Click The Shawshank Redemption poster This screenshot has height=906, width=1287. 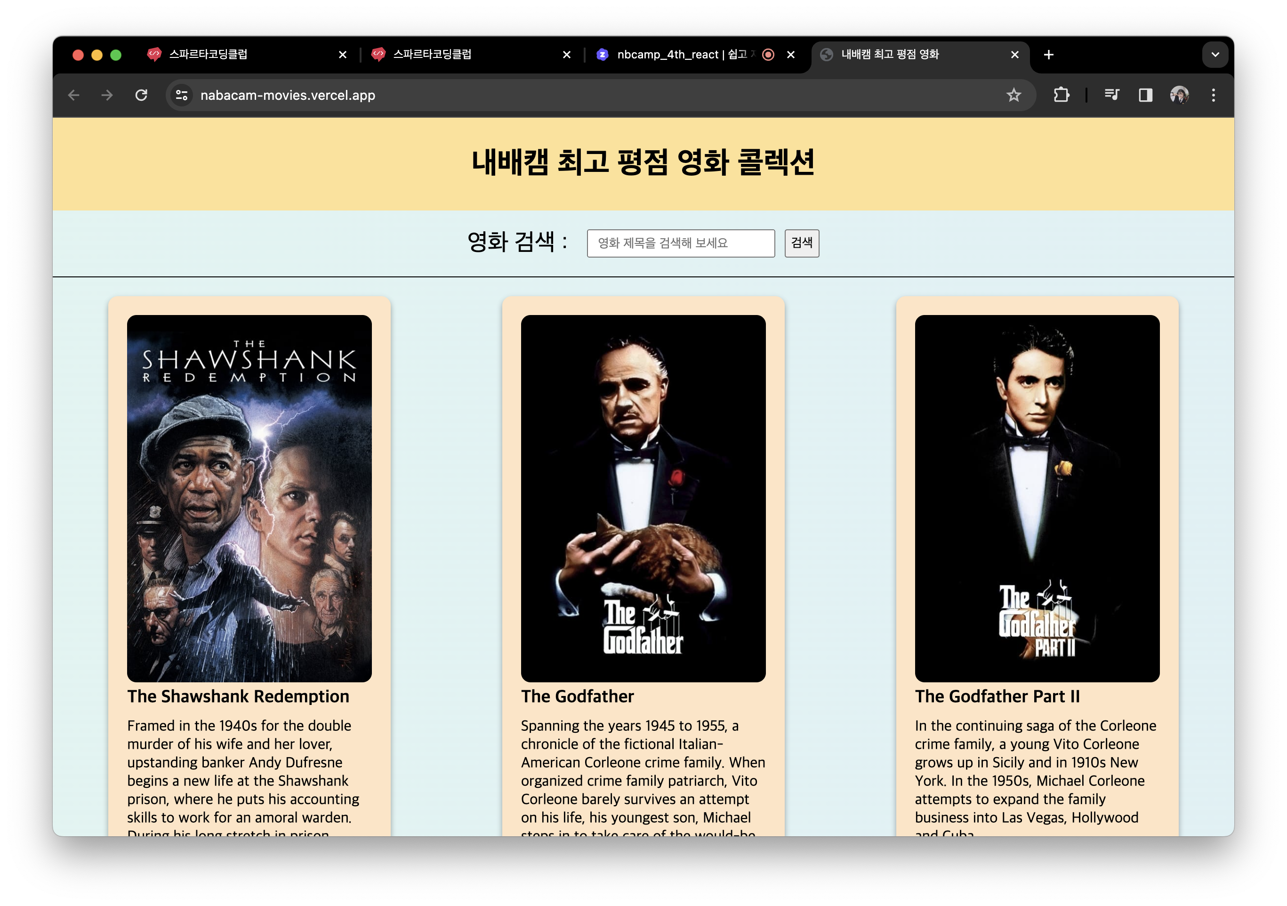click(x=249, y=498)
